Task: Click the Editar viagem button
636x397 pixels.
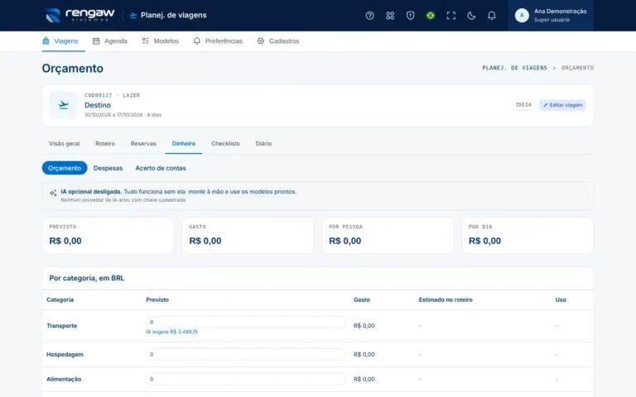Action: pyautogui.click(x=562, y=105)
